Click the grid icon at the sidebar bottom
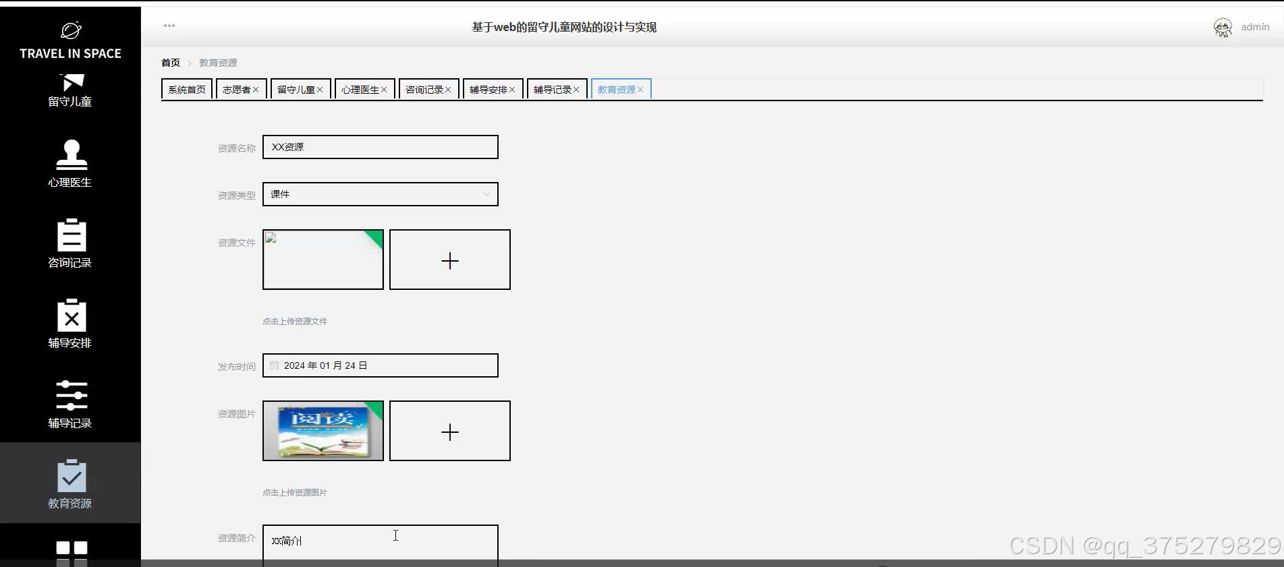Image resolution: width=1284 pixels, height=567 pixels. tap(72, 553)
